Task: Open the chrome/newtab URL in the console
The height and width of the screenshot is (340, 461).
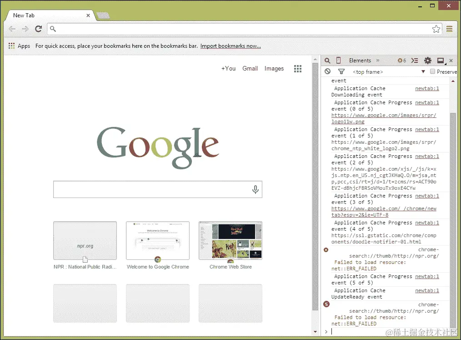Action: pos(384,212)
